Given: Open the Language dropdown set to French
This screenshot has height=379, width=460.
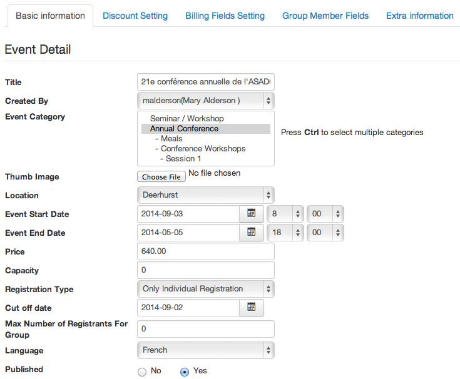Looking at the screenshot, I should (x=205, y=350).
